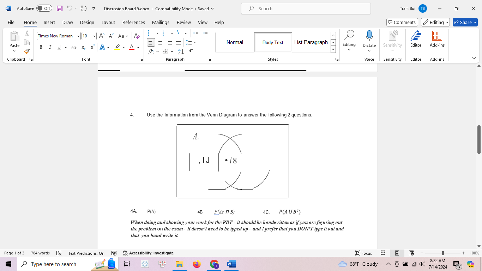Expand the numbering list dropdown arrow
482x271 pixels.
(x=172, y=33)
